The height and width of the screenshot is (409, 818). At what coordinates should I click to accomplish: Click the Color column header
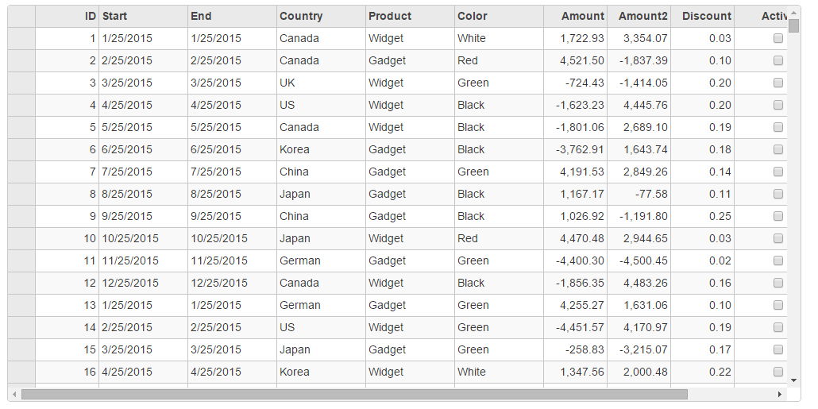tap(499, 16)
